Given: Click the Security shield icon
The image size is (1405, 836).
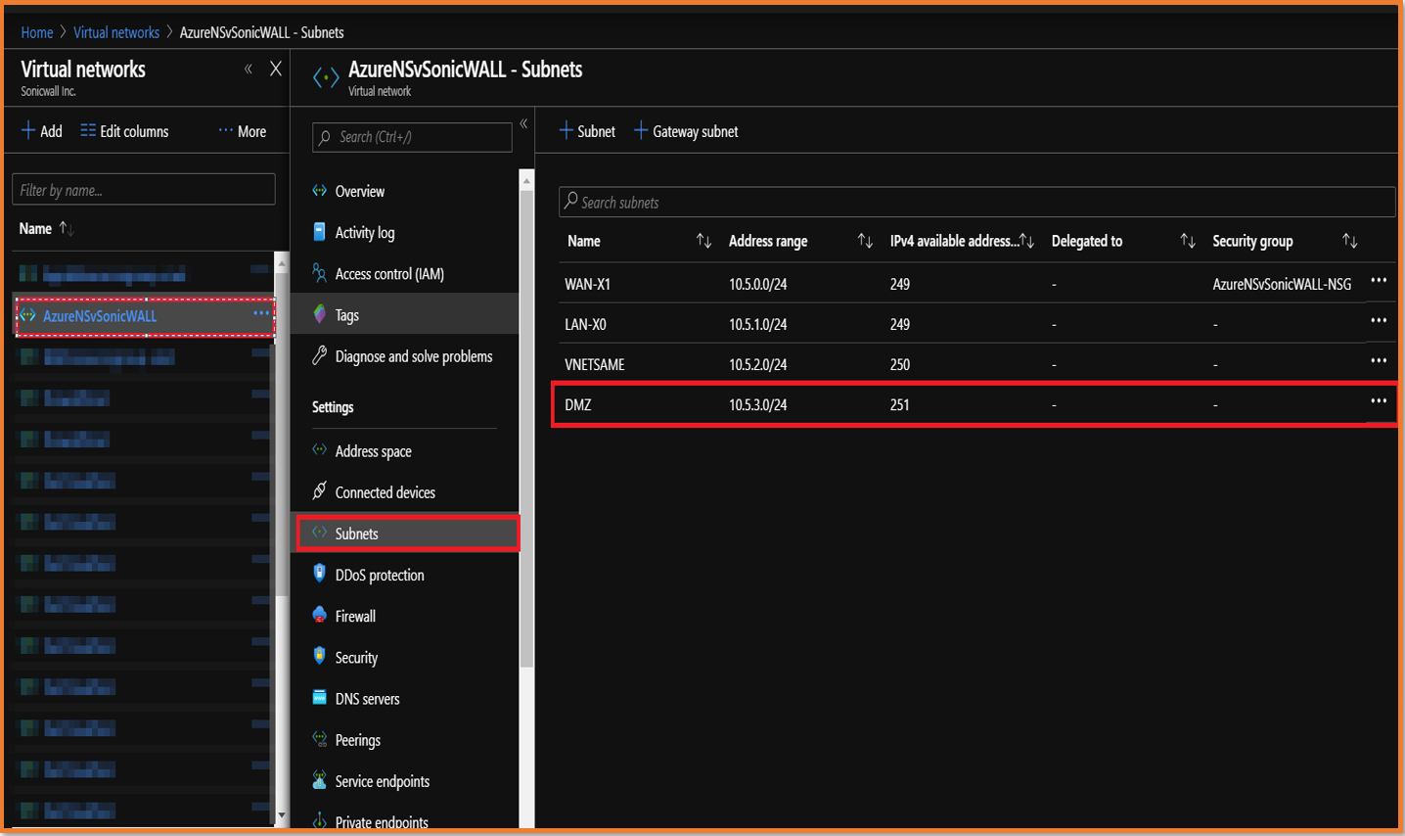Looking at the screenshot, I should tap(319, 656).
